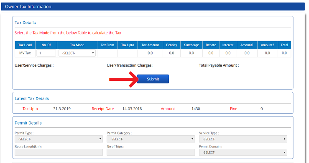Click the Owner Tax-Information title bar
Screen dimensions: 309x163
(153, 7)
